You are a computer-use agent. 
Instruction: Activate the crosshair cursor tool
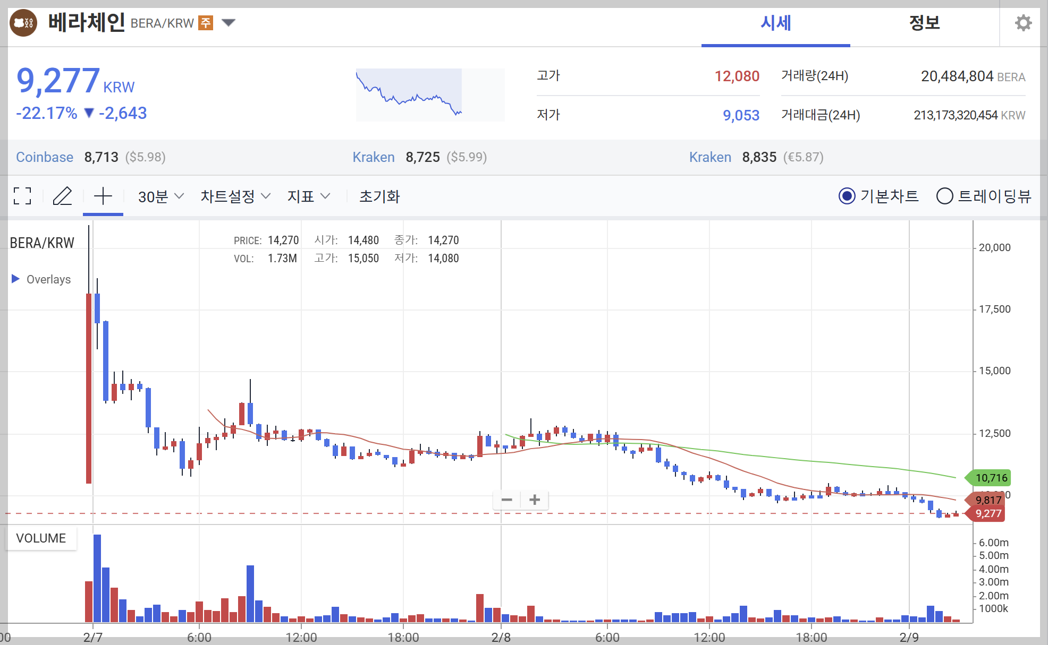pos(103,196)
